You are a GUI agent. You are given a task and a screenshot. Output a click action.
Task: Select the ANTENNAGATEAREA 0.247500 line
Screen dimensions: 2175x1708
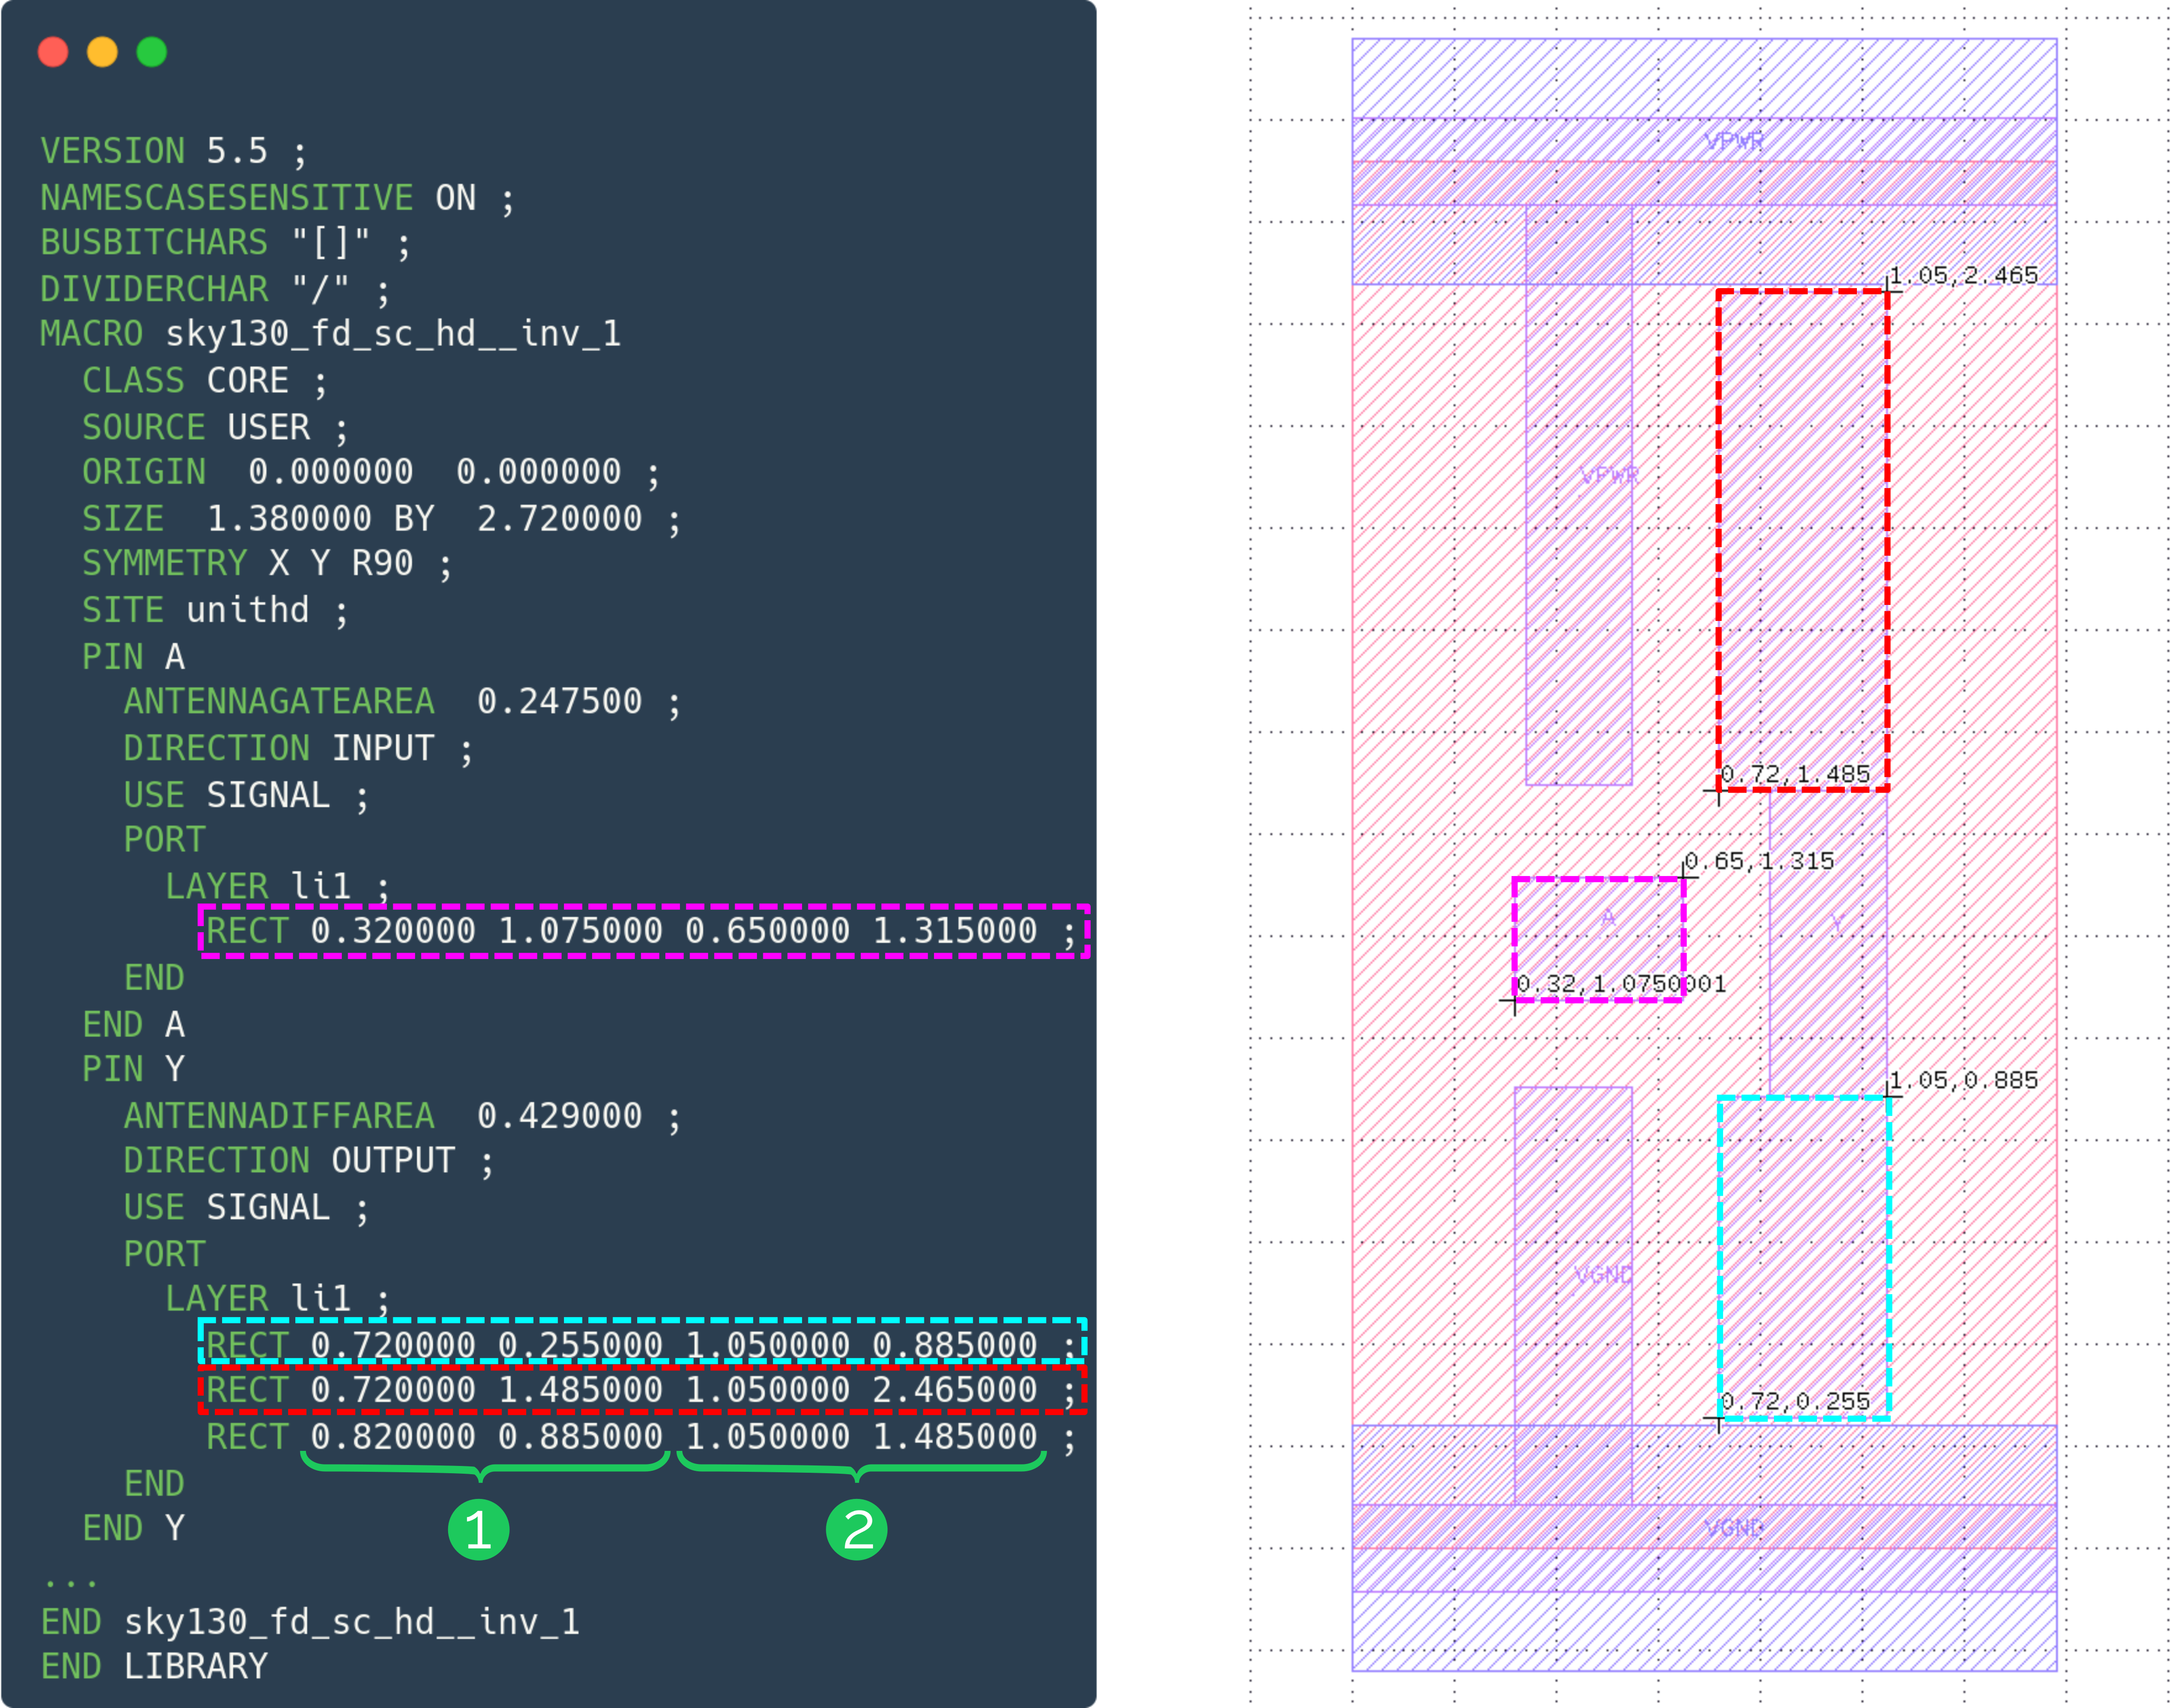pos(403,702)
